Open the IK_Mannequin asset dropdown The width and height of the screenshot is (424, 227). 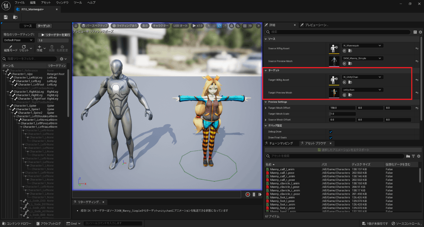click(363, 46)
